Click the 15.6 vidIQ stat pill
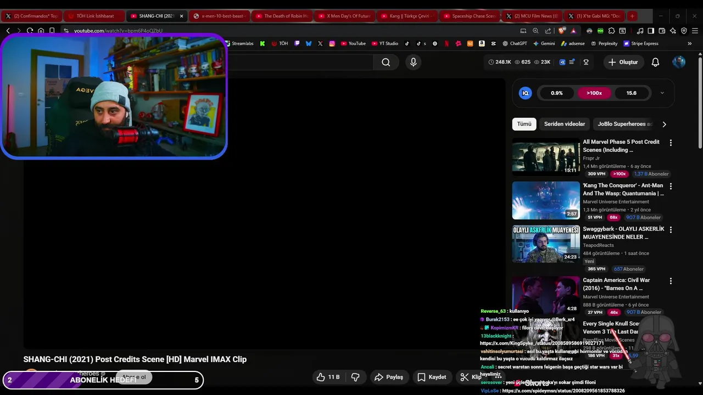This screenshot has width=703, height=395. [x=632, y=93]
